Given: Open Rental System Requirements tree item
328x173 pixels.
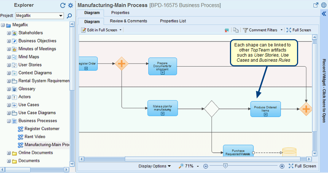Looking at the screenshot, I should tap(44, 81).
